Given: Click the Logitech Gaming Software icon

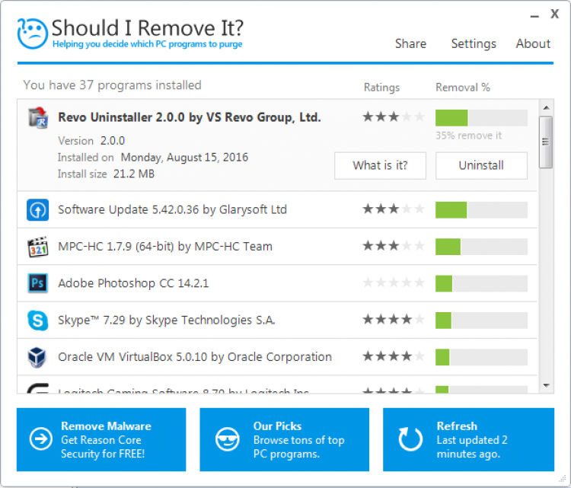Looking at the screenshot, I should 38,388.
